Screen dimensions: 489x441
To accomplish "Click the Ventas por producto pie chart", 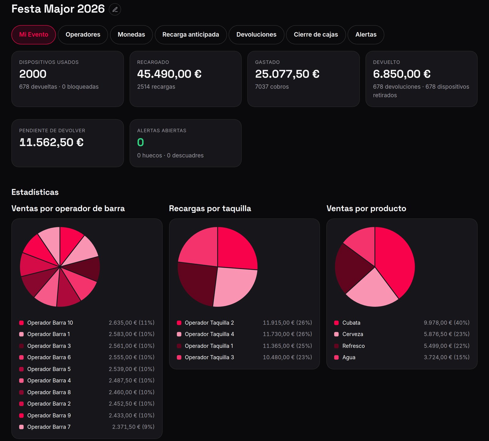I will pos(375,267).
